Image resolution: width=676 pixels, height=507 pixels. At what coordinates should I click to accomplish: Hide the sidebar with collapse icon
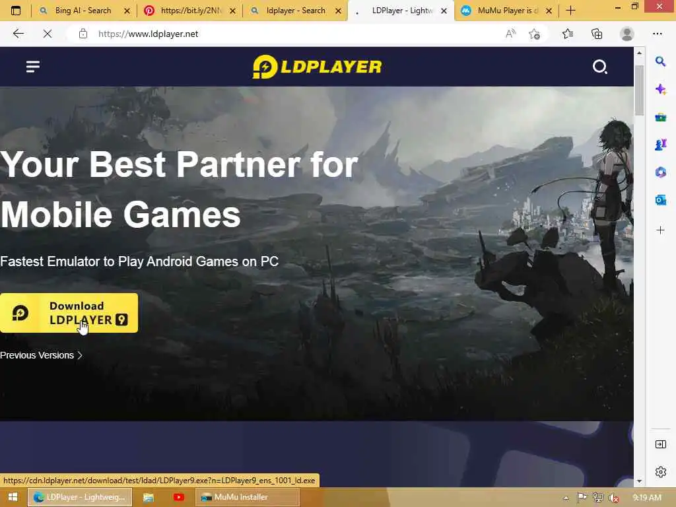(660, 444)
